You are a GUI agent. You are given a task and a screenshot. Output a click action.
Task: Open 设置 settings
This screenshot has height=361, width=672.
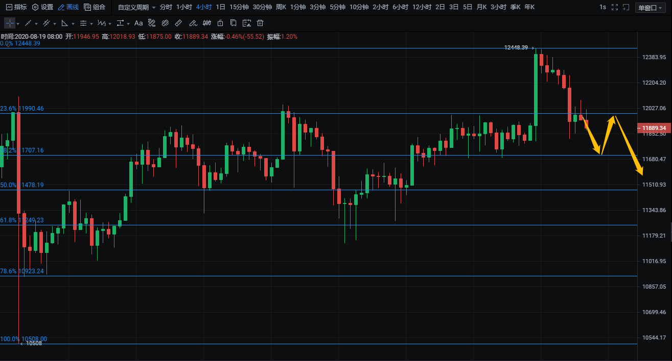[x=42, y=7]
